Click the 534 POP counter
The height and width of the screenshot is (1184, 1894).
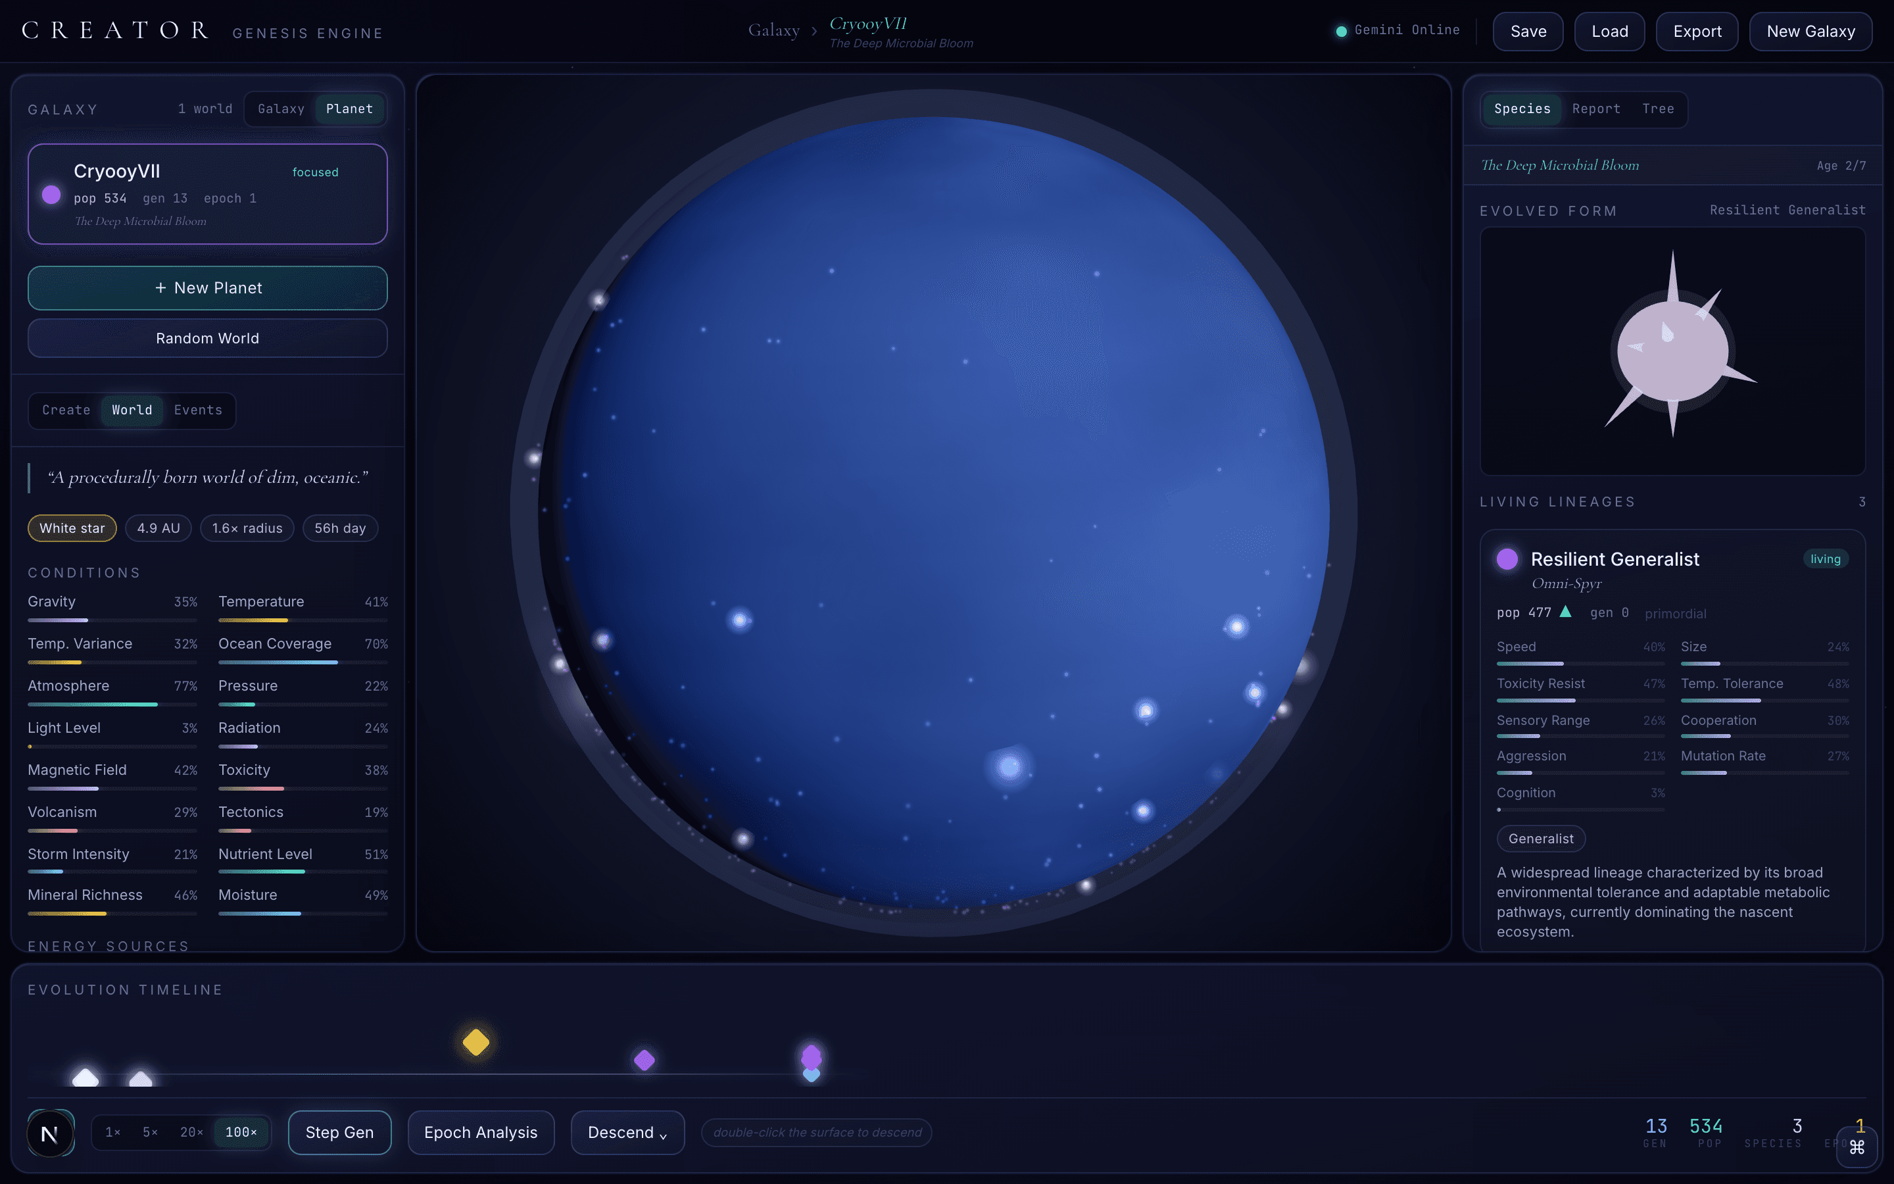click(x=1706, y=1132)
